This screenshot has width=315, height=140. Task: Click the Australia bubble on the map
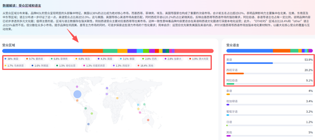148,120
